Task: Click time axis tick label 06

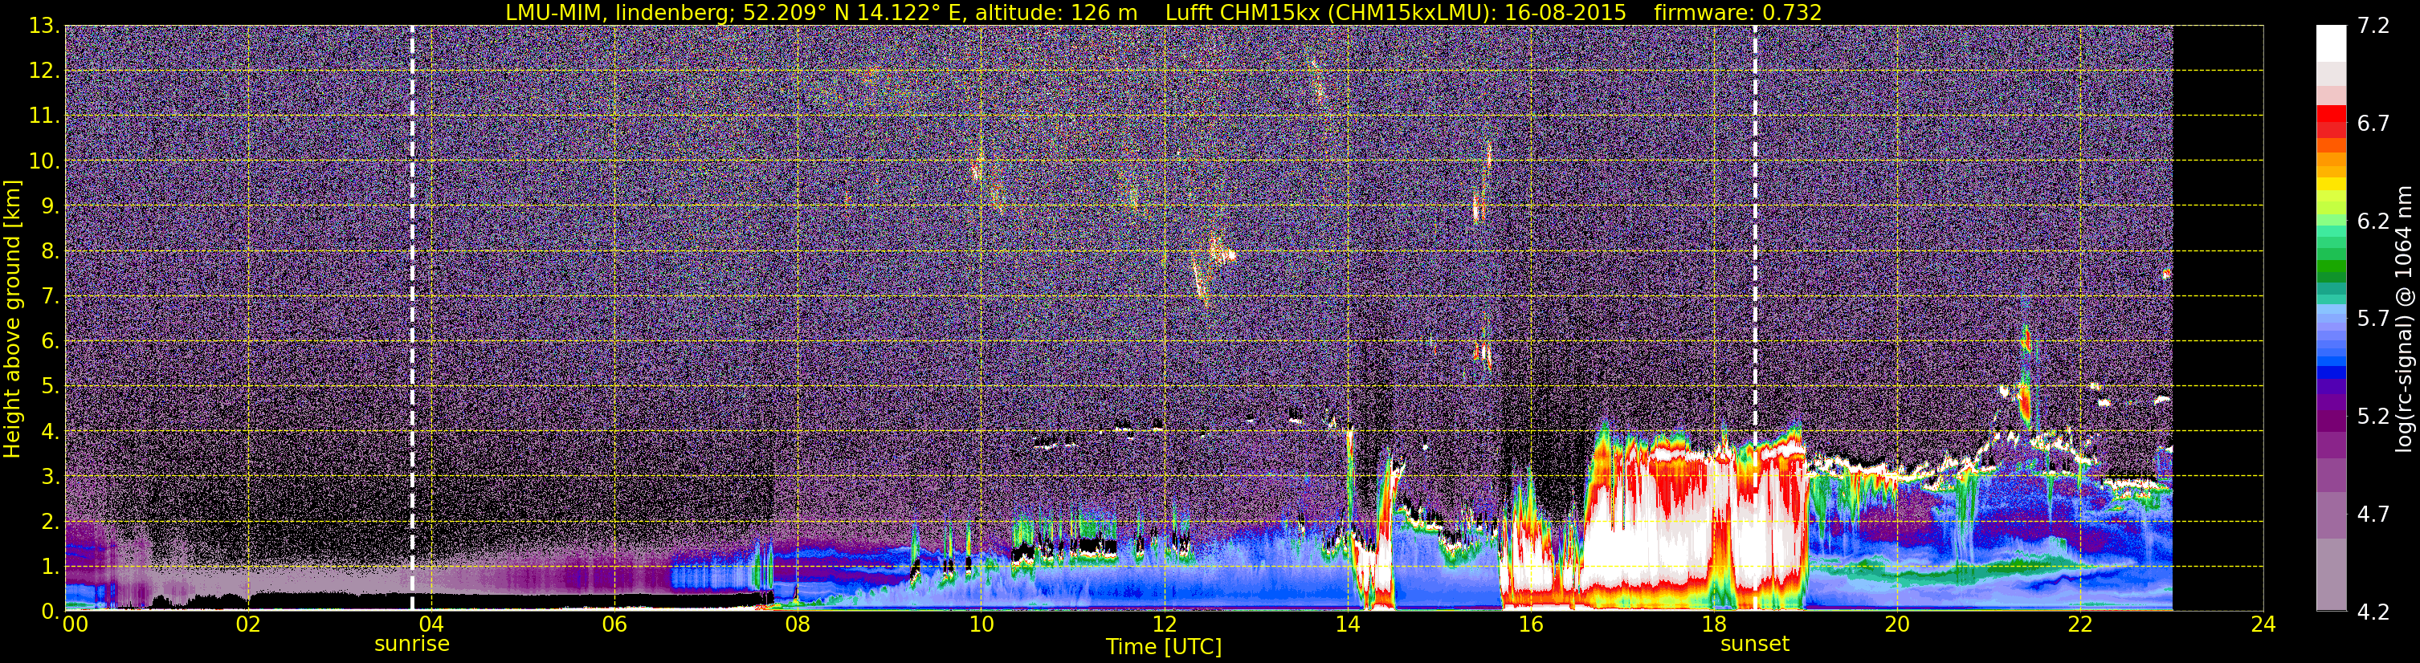Action: tap(614, 625)
